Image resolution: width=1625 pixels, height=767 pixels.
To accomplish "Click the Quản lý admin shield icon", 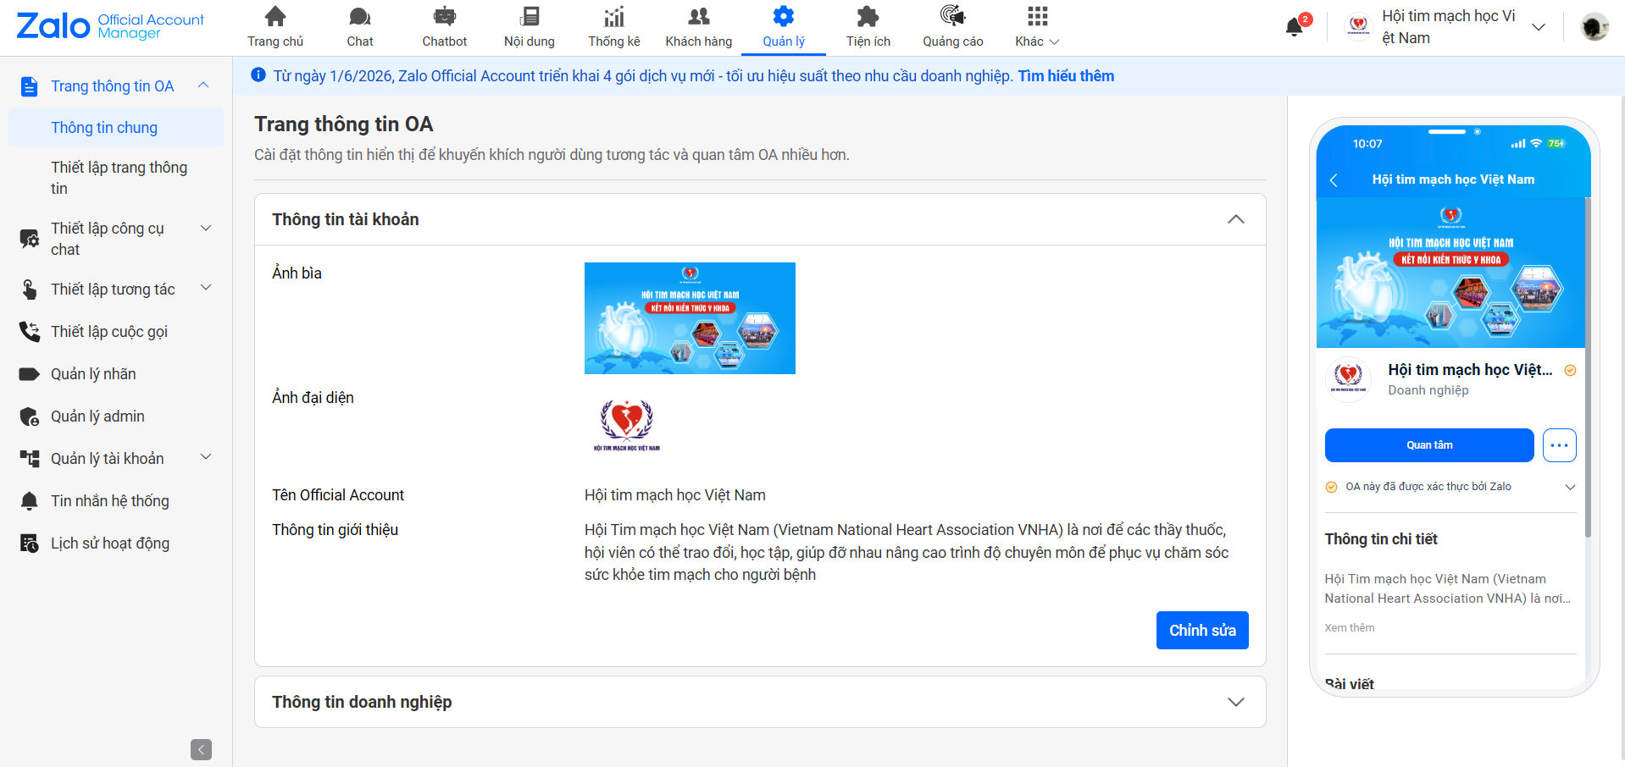I will click(30, 417).
